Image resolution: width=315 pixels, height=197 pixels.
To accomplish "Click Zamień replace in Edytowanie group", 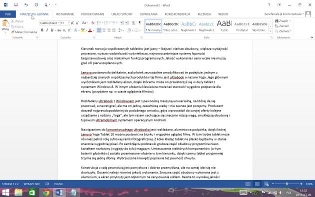I will tap(282, 26).
